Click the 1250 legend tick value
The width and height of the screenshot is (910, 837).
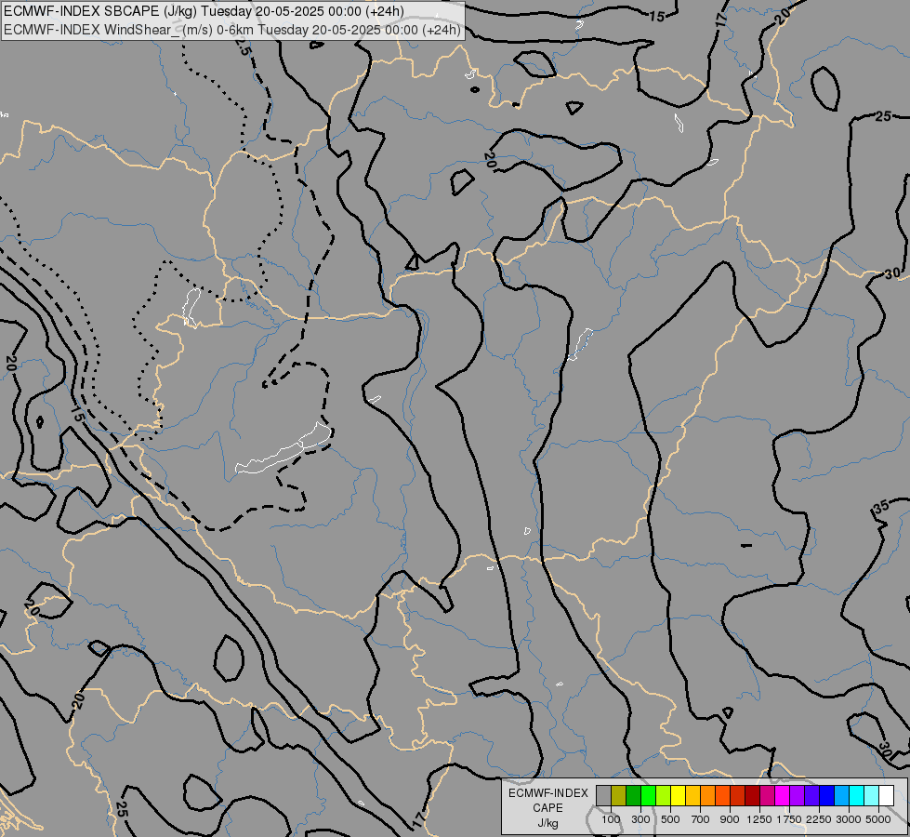[x=759, y=819]
